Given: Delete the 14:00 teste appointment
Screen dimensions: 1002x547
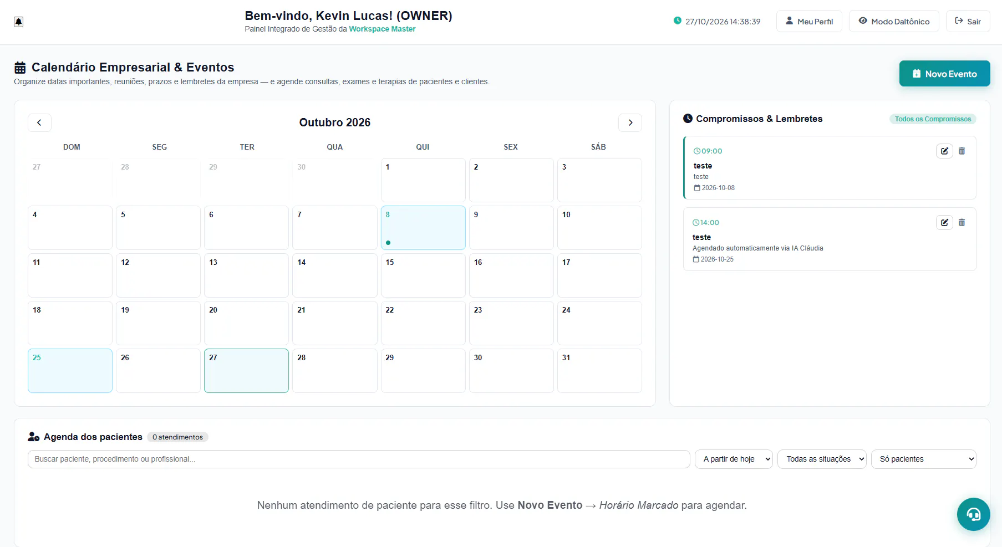Looking at the screenshot, I should point(962,222).
